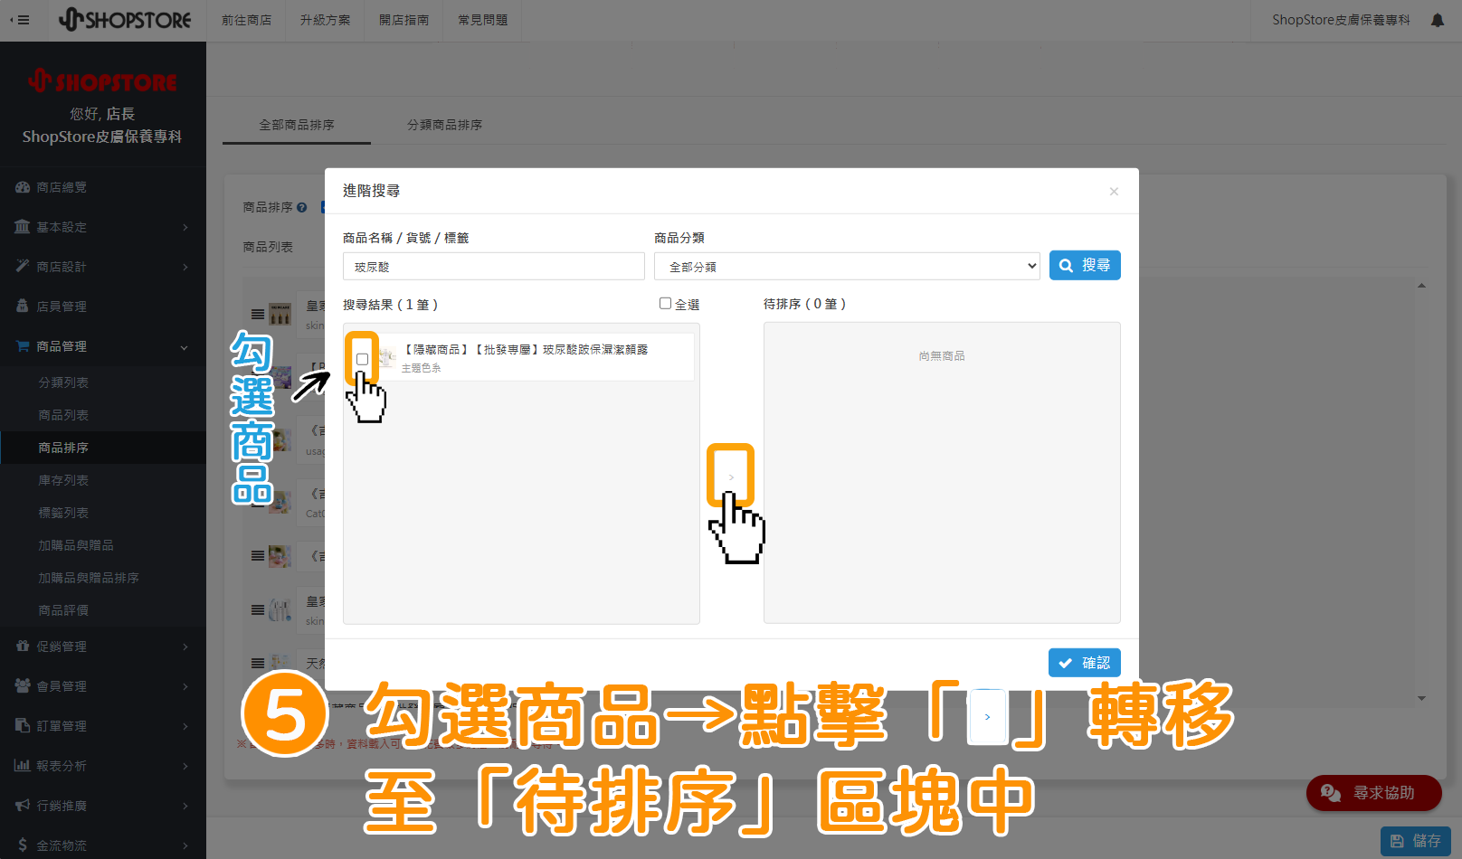This screenshot has width=1462, height=859.
Task: Click the 搜尋 search button
Action: click(1085, 265)
